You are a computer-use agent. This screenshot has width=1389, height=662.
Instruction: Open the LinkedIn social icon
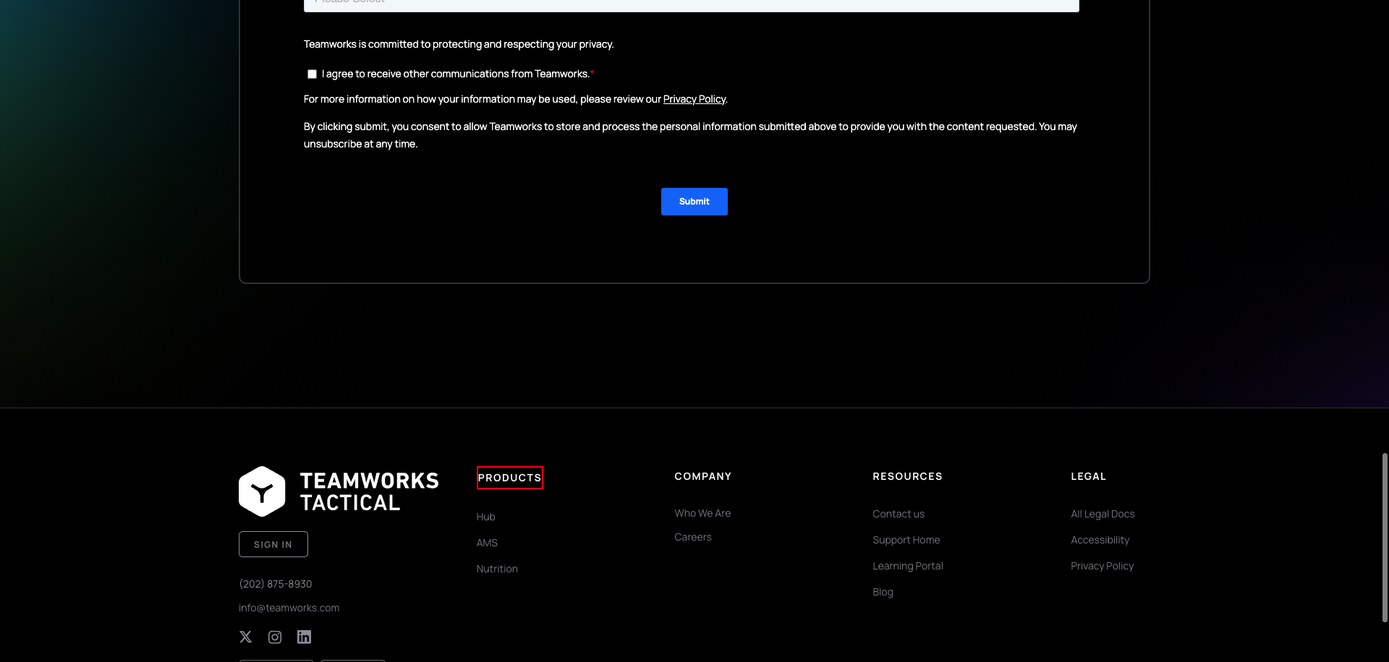pos(304,637)
